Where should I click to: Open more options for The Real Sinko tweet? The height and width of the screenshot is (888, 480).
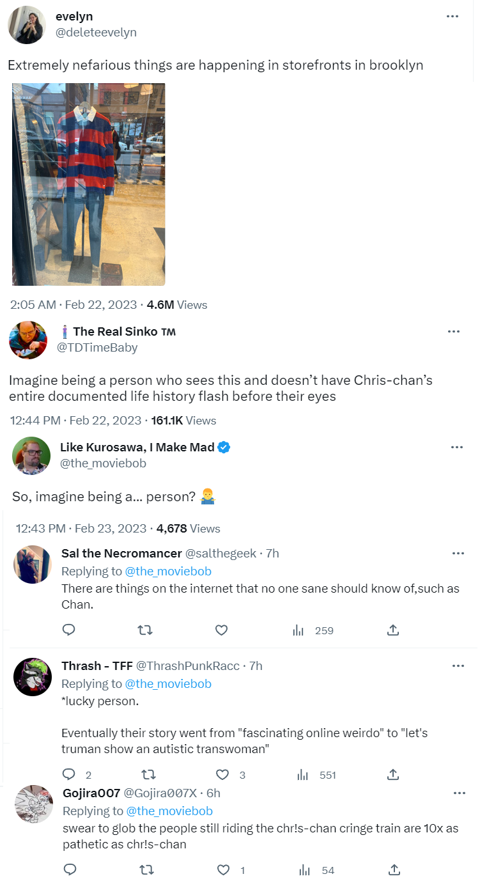(x=454, y=331)
